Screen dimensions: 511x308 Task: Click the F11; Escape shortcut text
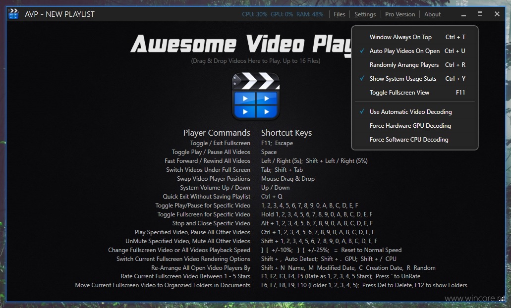(x=277, y=143)
